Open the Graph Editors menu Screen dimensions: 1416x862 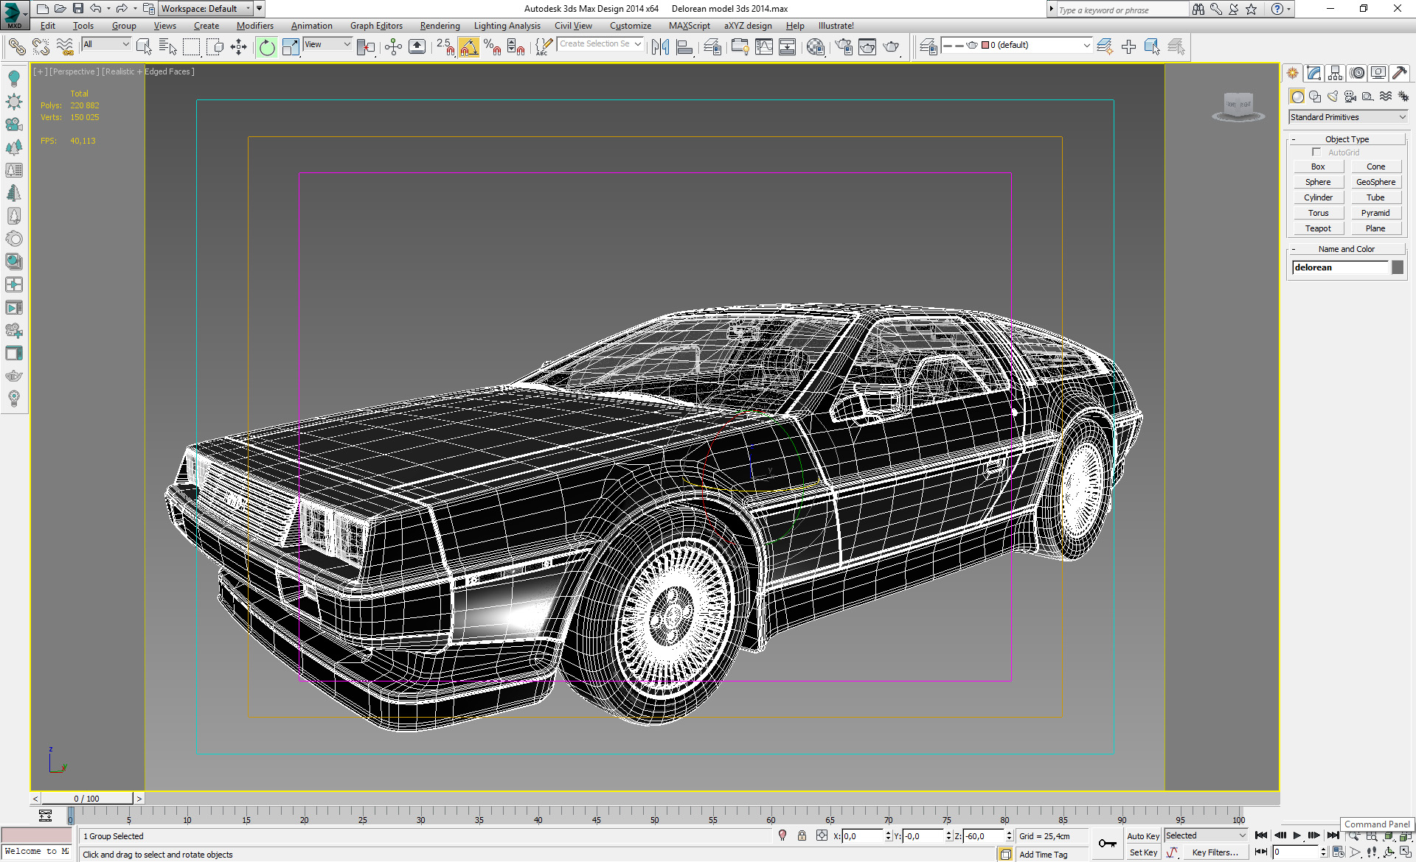coord(376,26)
